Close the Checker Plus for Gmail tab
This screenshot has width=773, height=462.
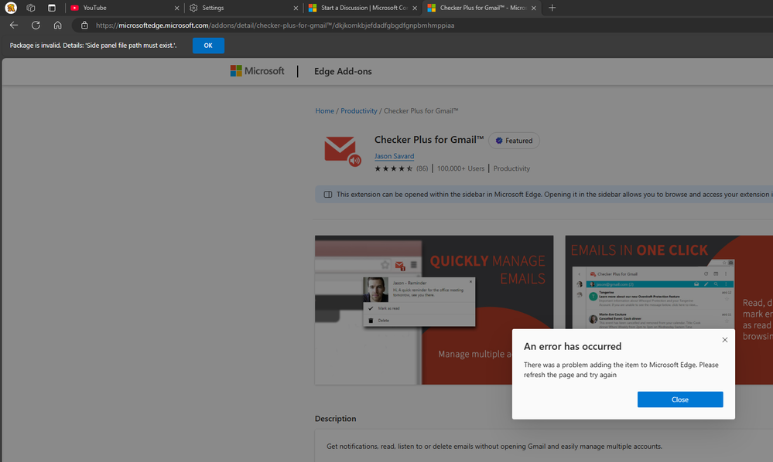[x=533, y=8]
